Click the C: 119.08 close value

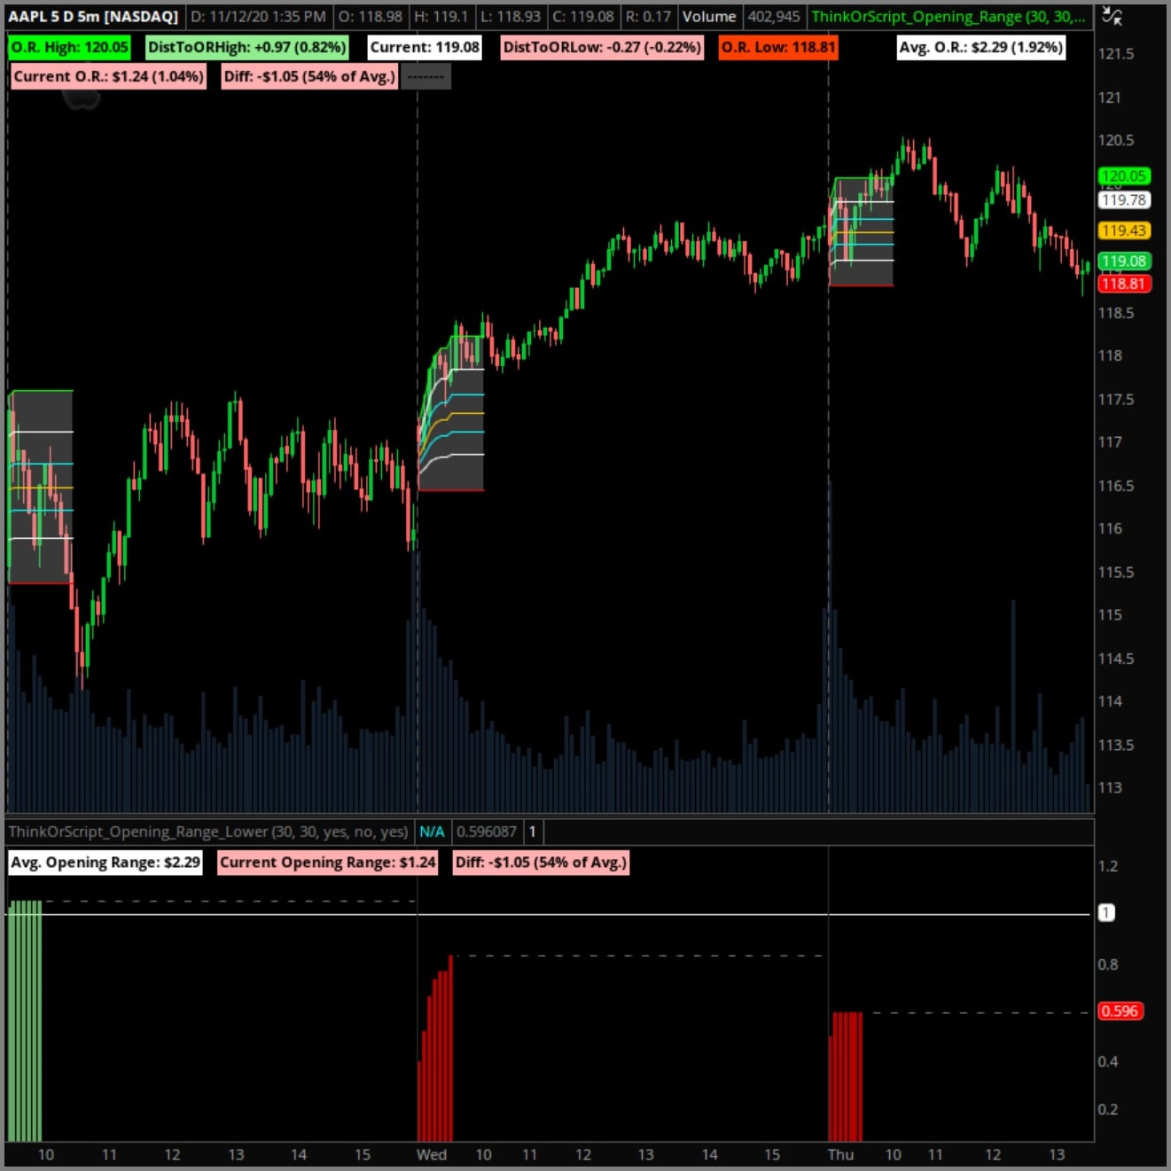point(582,16)
